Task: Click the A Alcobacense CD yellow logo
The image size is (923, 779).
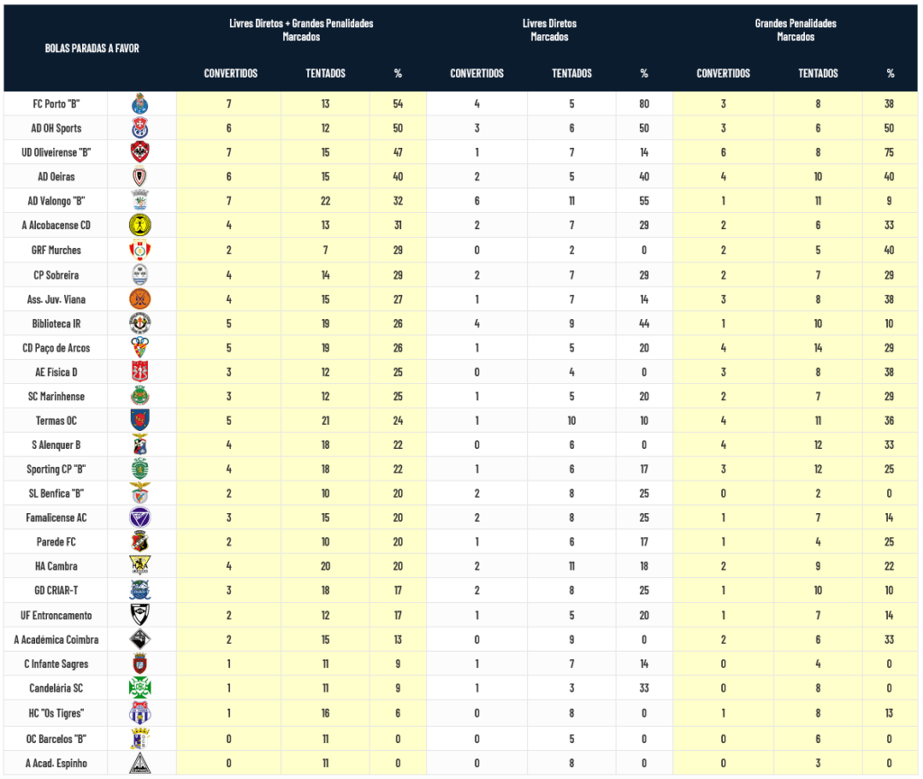Action: (x=140, y=225)
